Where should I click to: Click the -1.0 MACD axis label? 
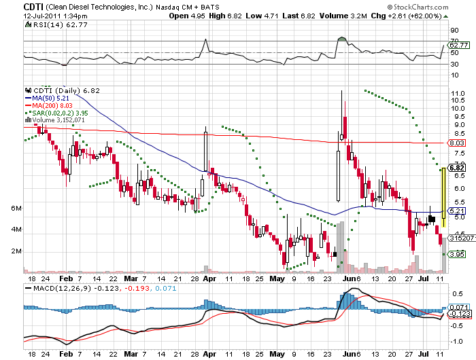click(x=456, y=342)
